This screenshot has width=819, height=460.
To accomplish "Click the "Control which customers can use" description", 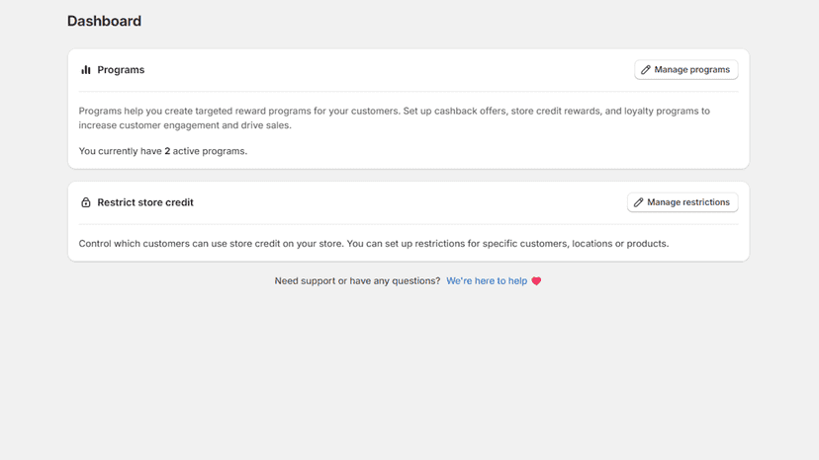I will [374, 244].
